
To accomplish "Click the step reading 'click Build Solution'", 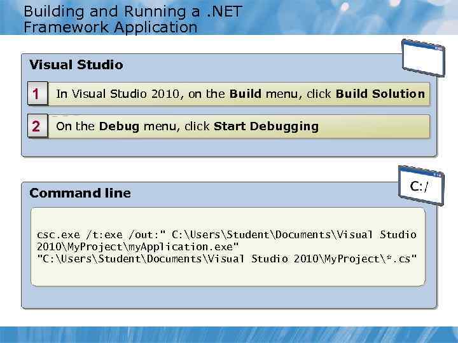I will (229, 93).
